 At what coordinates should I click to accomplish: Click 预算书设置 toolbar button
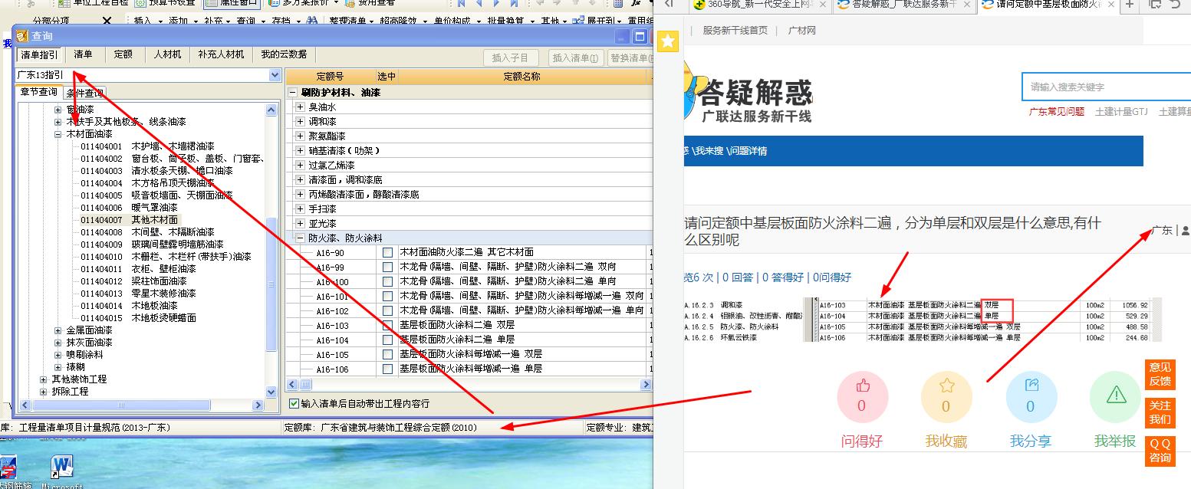click(166, 4)
